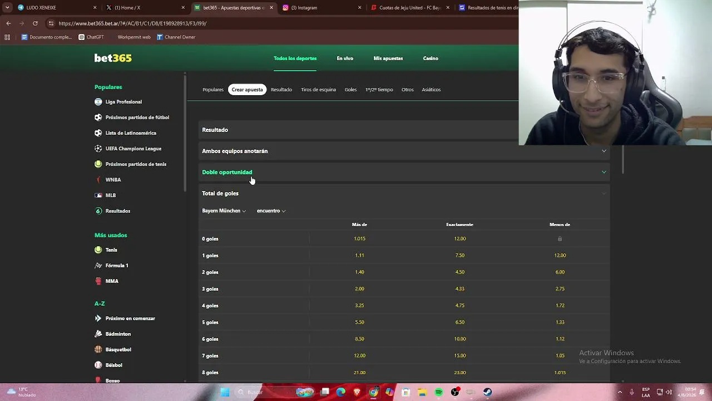Pick Menos de odds 1.05 for 7 goles
712x401 pixels.
pos(560,356)
